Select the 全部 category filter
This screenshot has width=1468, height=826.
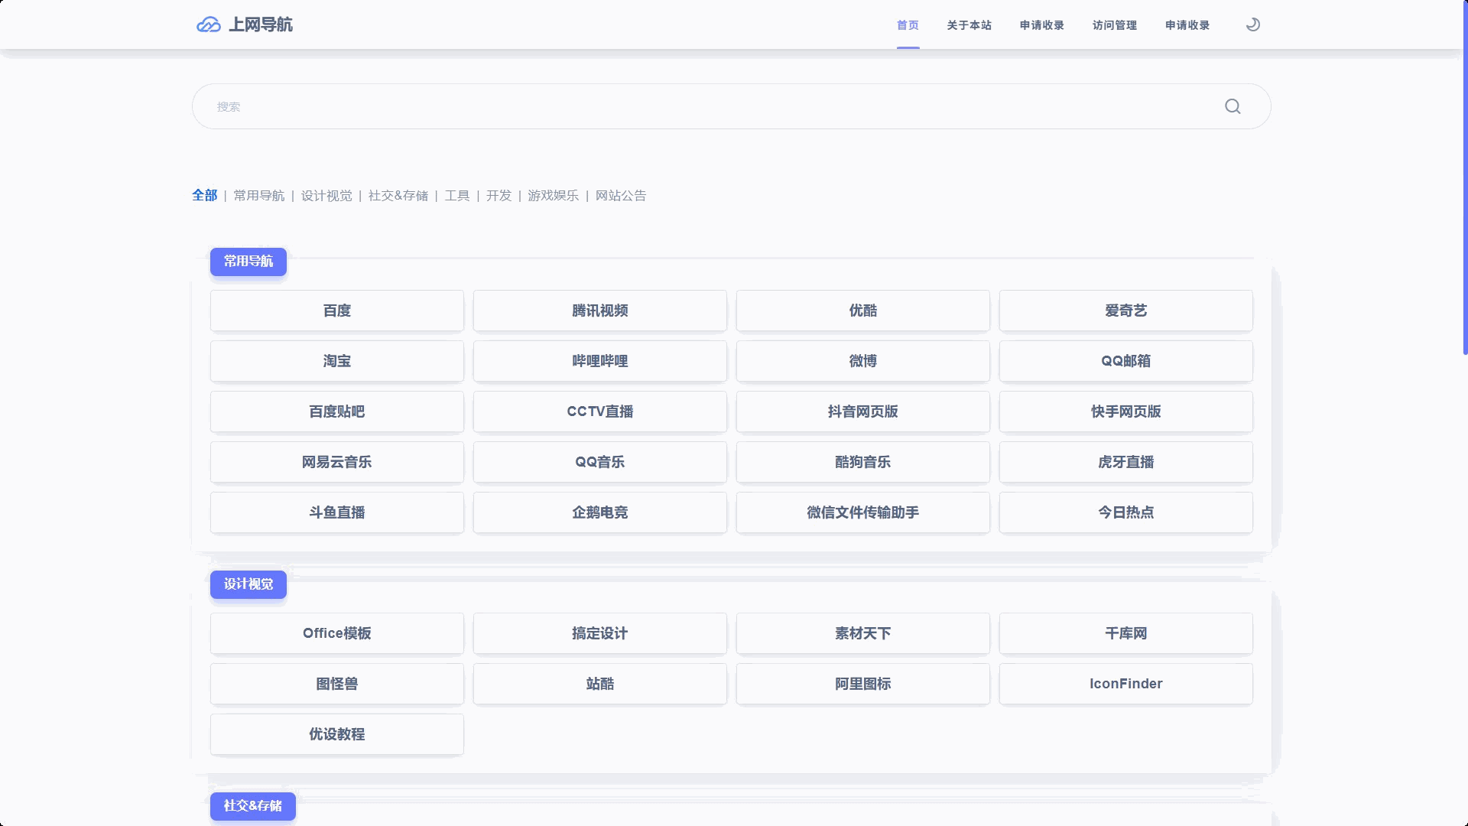204,196
